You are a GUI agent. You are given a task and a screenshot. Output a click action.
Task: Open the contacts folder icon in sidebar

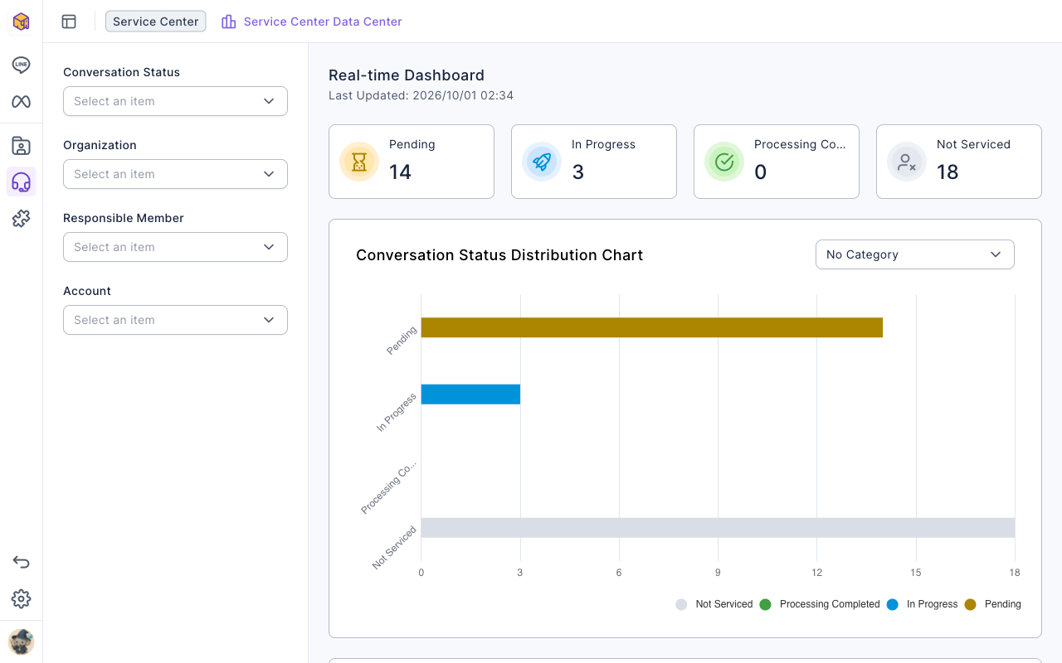point(22,146)
